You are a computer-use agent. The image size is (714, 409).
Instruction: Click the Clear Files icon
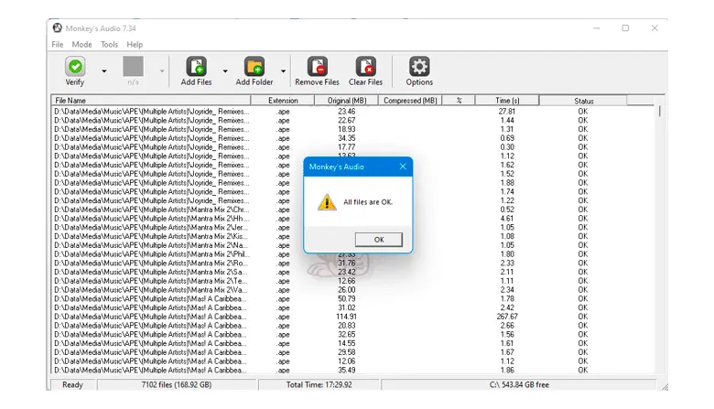coord(365,67)
